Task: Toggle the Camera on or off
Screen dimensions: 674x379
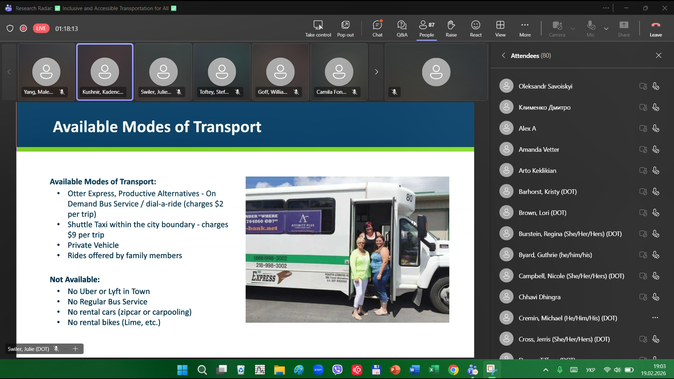Action: (557, 28)
